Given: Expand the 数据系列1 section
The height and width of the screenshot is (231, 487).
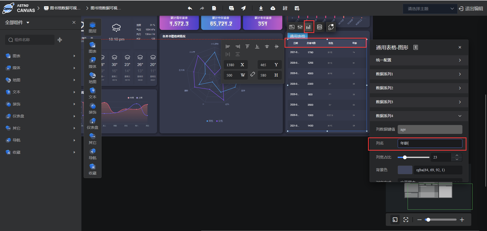Looking at the screenshot, I should pyautogui.click(x=419, y=74).
